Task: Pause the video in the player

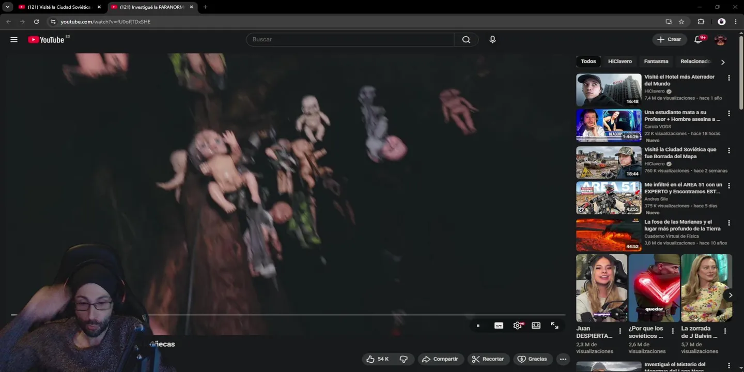Action: click(478, 326)
